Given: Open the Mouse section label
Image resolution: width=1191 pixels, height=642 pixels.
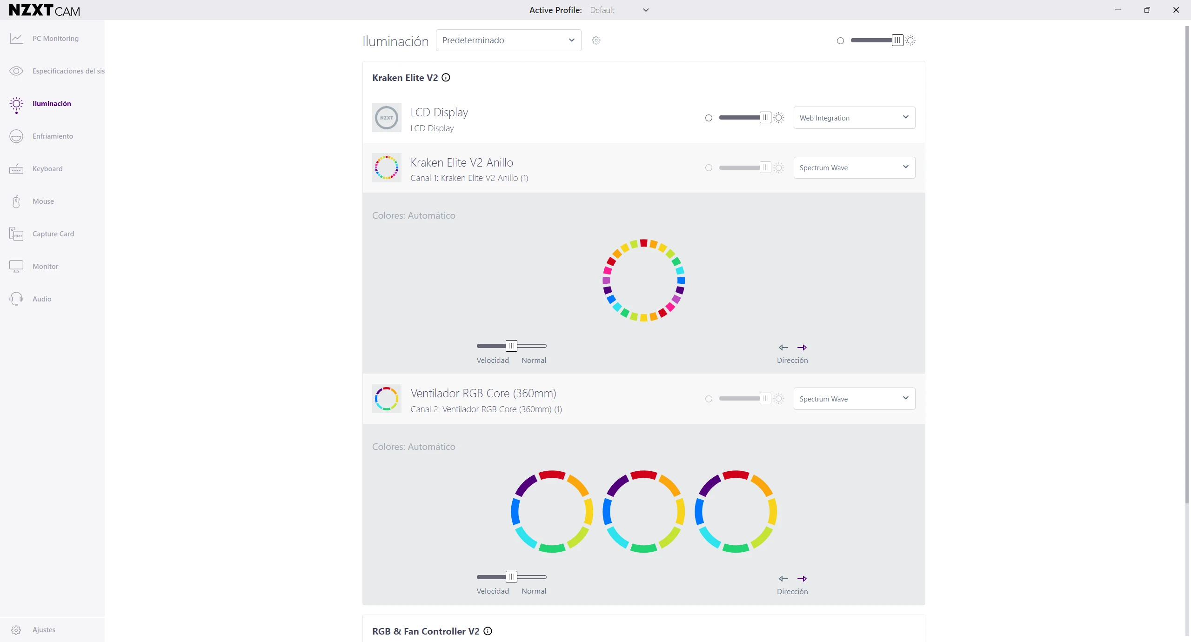Looking at the screenshot, I should (x=43, y=201).
